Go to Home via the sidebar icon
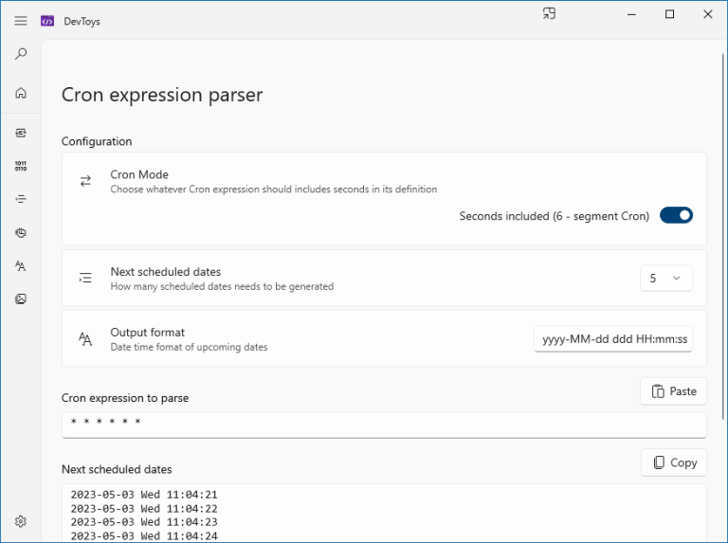 [21, 93]
